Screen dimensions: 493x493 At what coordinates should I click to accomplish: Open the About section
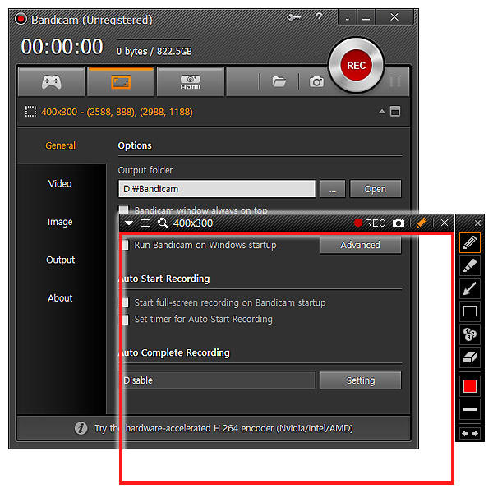point(60,298)
